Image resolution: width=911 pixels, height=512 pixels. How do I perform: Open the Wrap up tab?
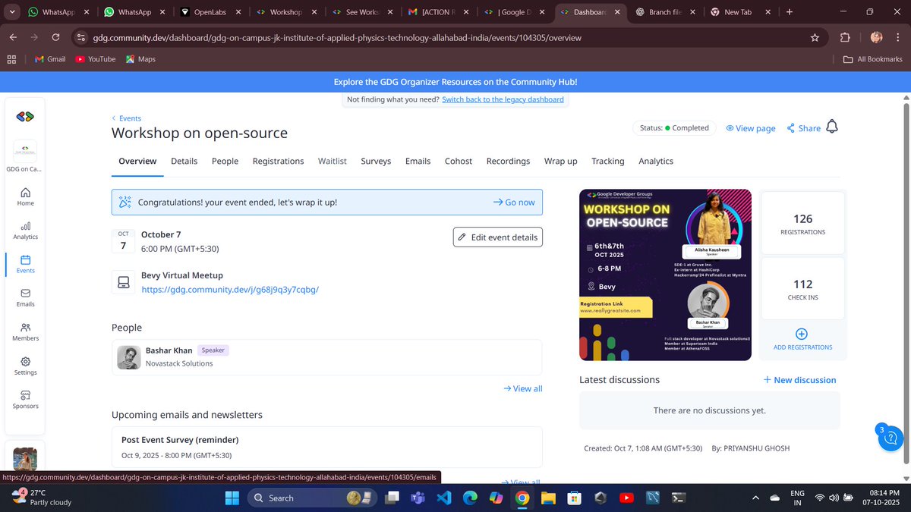click(560, 161)
